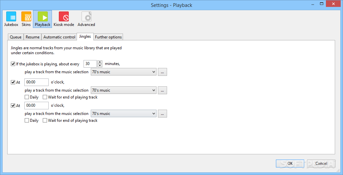Click the first 00:00 time field

tap(37, 82)
